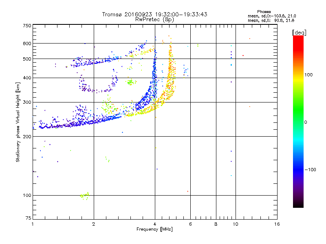Select the 'mean, sd,X: 90.8, 21.8' line
Image resolution: width=326 pixels, height=244 pixels.
pos(271,20)
